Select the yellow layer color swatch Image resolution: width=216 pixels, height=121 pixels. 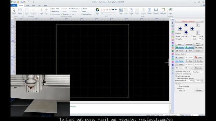pyautogui.click(x=172, y=37)
